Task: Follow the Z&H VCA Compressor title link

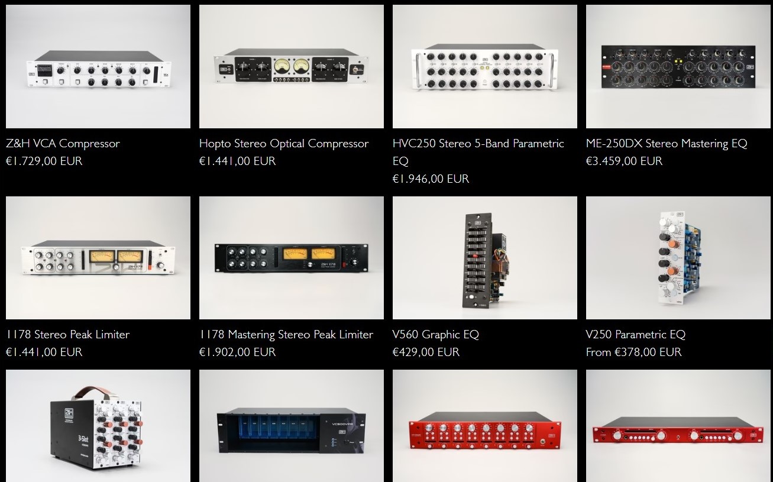Action: pos(63,144)
